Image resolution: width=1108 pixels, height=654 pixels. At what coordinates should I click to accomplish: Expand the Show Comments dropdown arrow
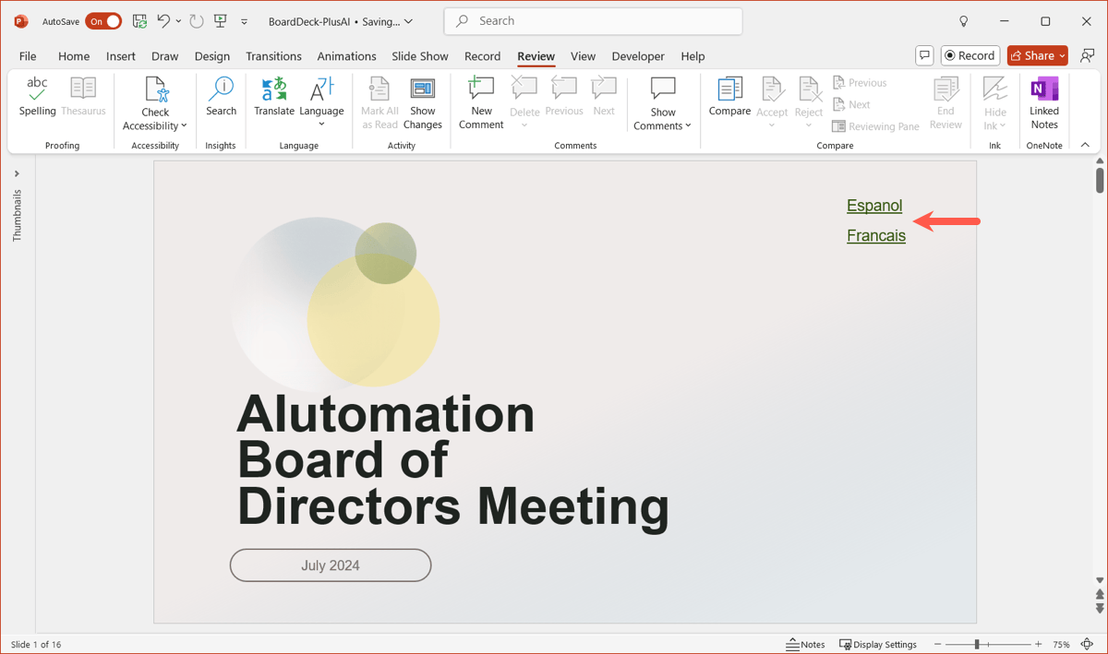tap(688, 126)
